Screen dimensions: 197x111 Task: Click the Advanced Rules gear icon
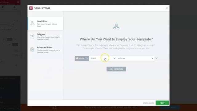point(32,49)
